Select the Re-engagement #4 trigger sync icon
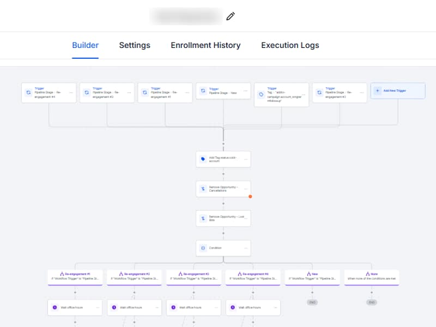Image resolution: width=436 pixels, height=327 pixels. (x=29, y=93)
